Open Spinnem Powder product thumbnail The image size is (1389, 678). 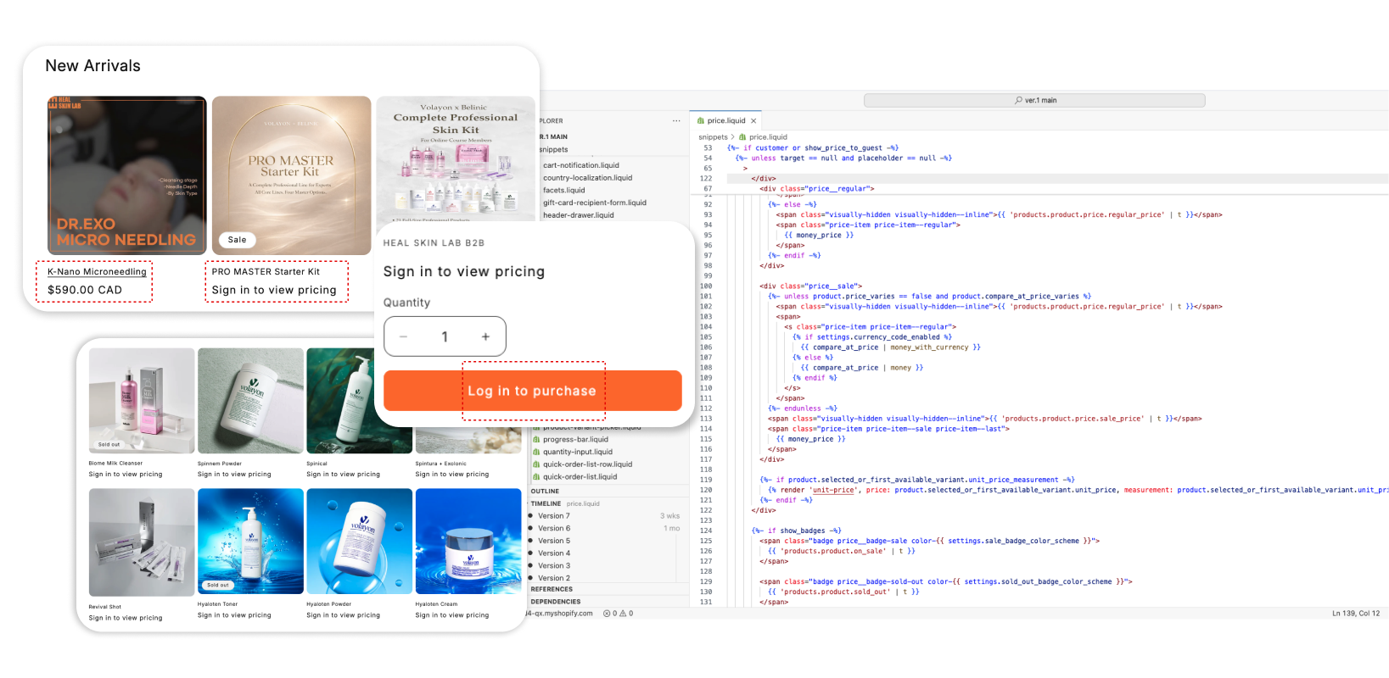point(250,401)
